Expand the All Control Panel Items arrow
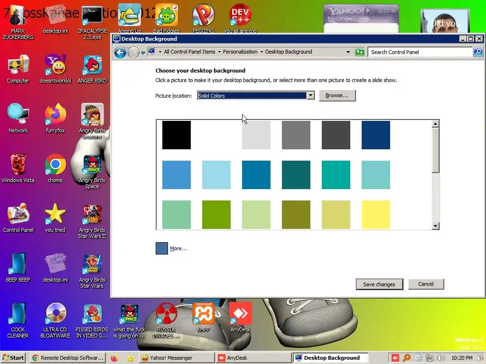Image resolution: width=486 pixels, height=364 pixels. pos(160,52)
